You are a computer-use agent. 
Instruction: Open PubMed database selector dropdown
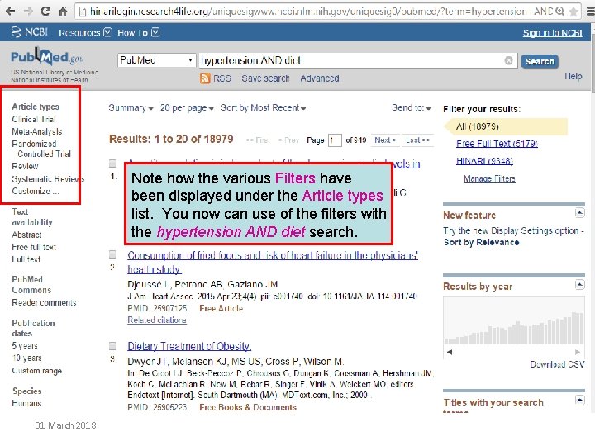pyautogui.click(x=156, y=60)
